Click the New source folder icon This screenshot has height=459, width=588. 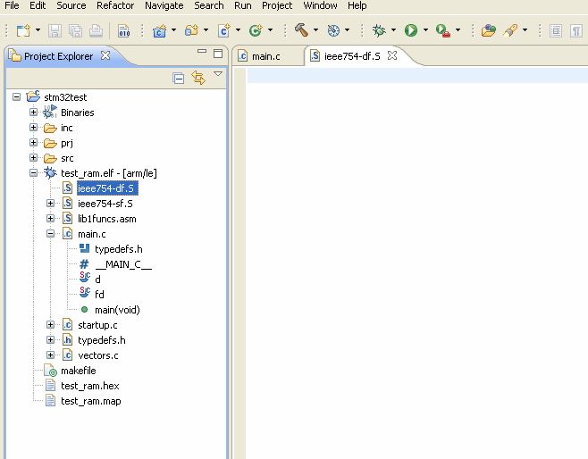[191, 30]
